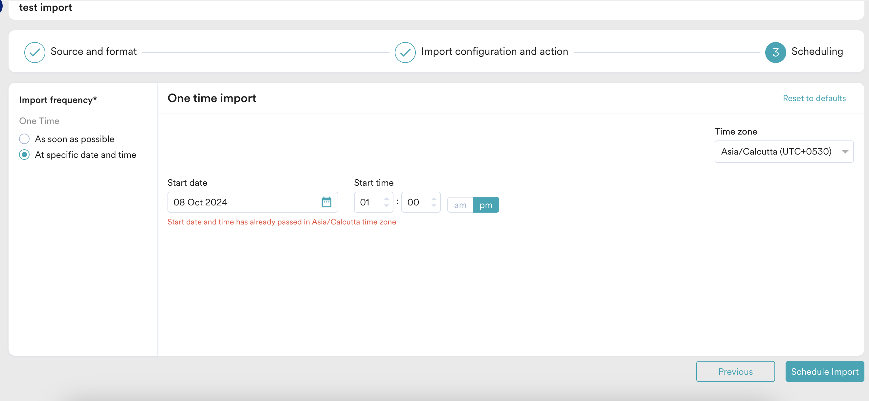Image resolution: width=869 pixels, height=401 pixels.
Task: Switch start time to pm
Action: coord(486,205)
